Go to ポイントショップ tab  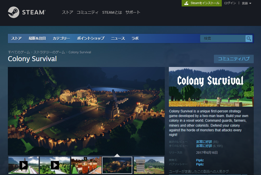91,38
